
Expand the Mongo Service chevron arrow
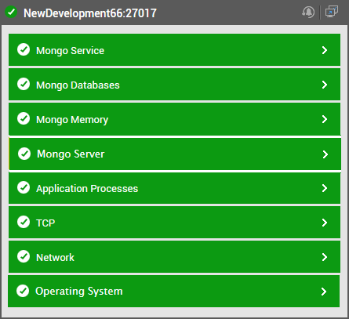[325, 50]
